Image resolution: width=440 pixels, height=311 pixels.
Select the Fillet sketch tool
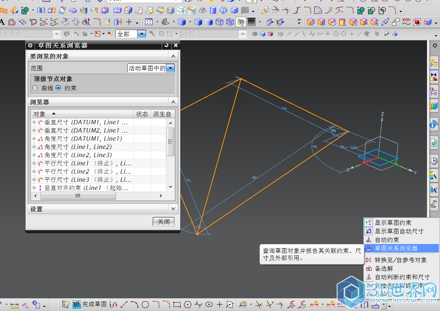pyautogui.click(x=156, y=304)
